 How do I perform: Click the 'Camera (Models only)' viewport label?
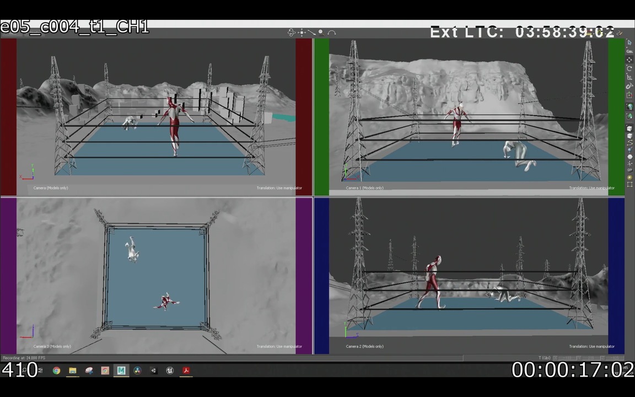tap(51, 188)
